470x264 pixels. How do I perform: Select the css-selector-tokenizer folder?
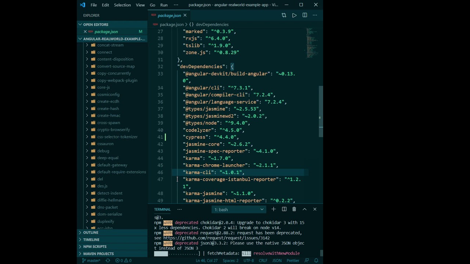117,137
